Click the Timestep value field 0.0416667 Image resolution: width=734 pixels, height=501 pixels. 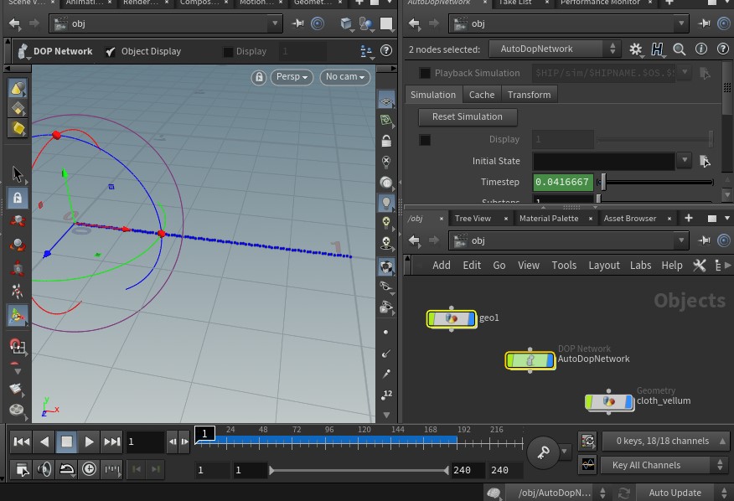[x=563, y=182]
